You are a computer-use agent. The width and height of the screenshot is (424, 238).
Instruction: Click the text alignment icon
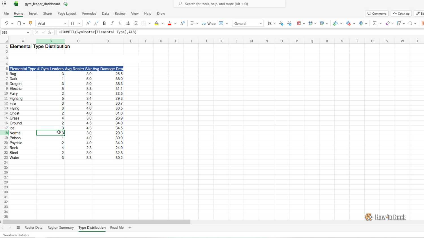[192, 23]
